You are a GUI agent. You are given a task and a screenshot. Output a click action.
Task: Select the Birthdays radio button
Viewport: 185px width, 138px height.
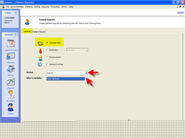47,50
